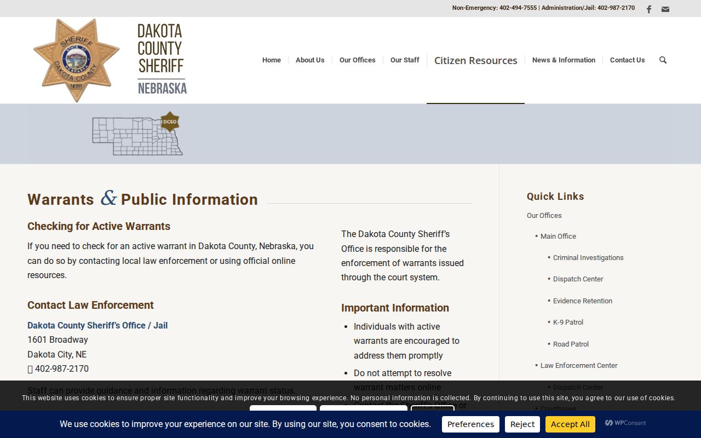Open Dispatch Center link below Criminal Investigations
The image size is (701, 438).
click(578, 279)
